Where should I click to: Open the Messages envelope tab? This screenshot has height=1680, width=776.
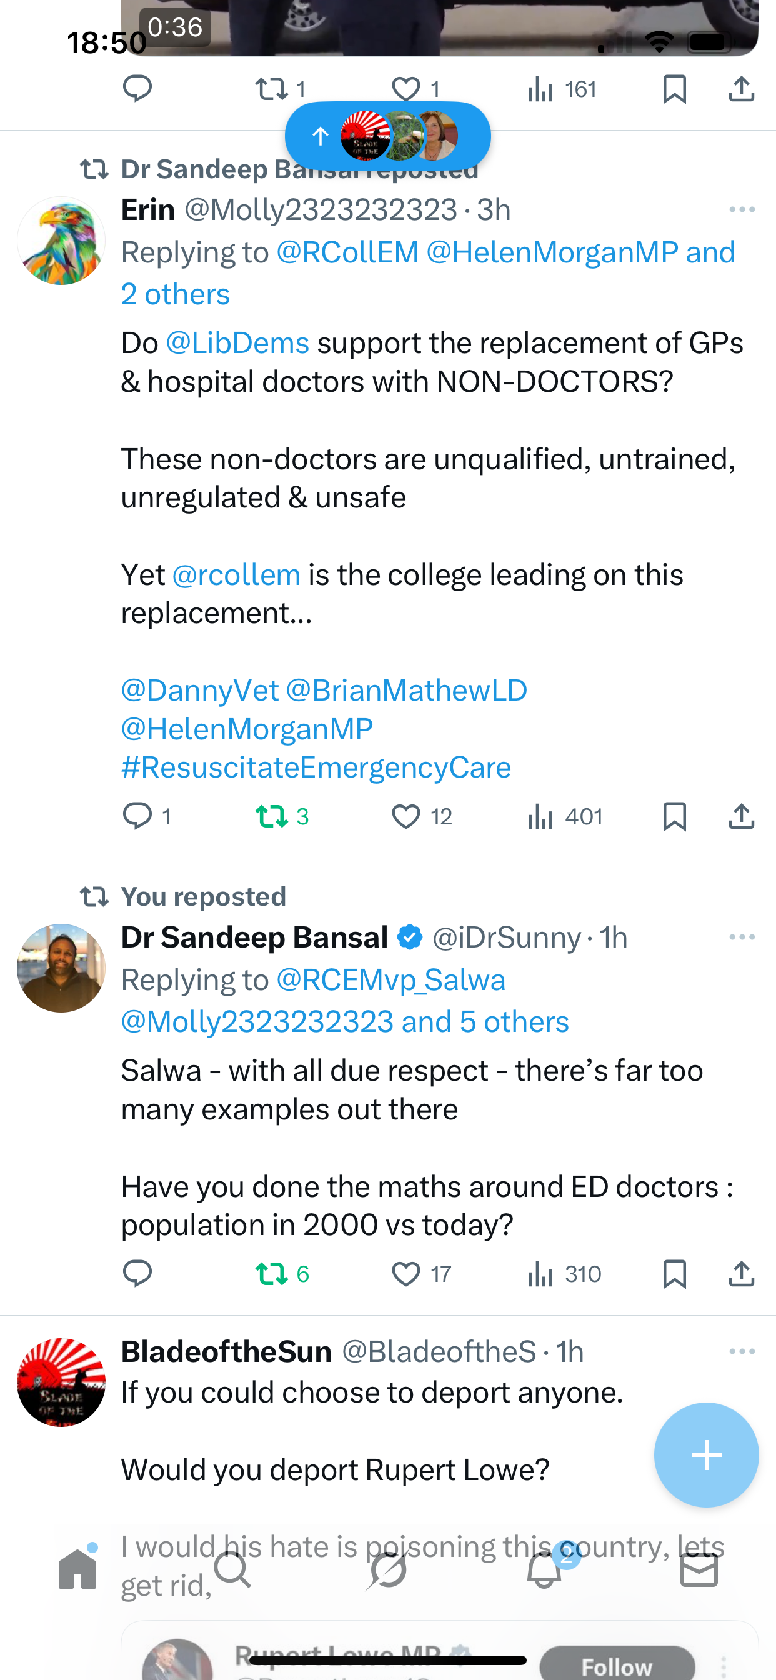pos(699,1569)
